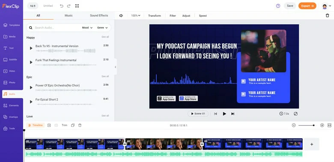Click the trash icon in top toolbar
Image resolution: width=334 pixels, height=162 pixels.
click(x=328, y=15)
